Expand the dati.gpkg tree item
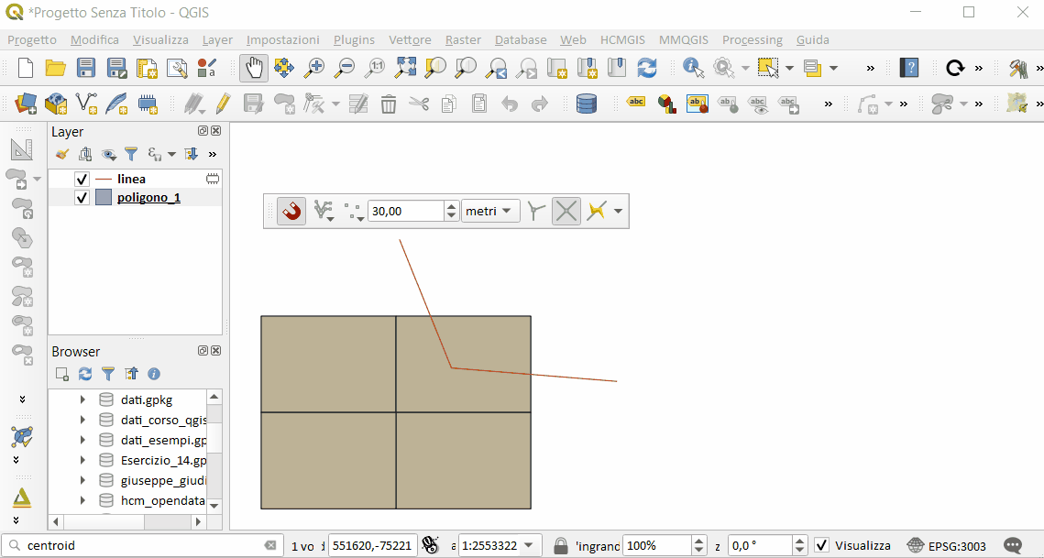This screenshot has height=558, width=1044. [x=82, y=399]
